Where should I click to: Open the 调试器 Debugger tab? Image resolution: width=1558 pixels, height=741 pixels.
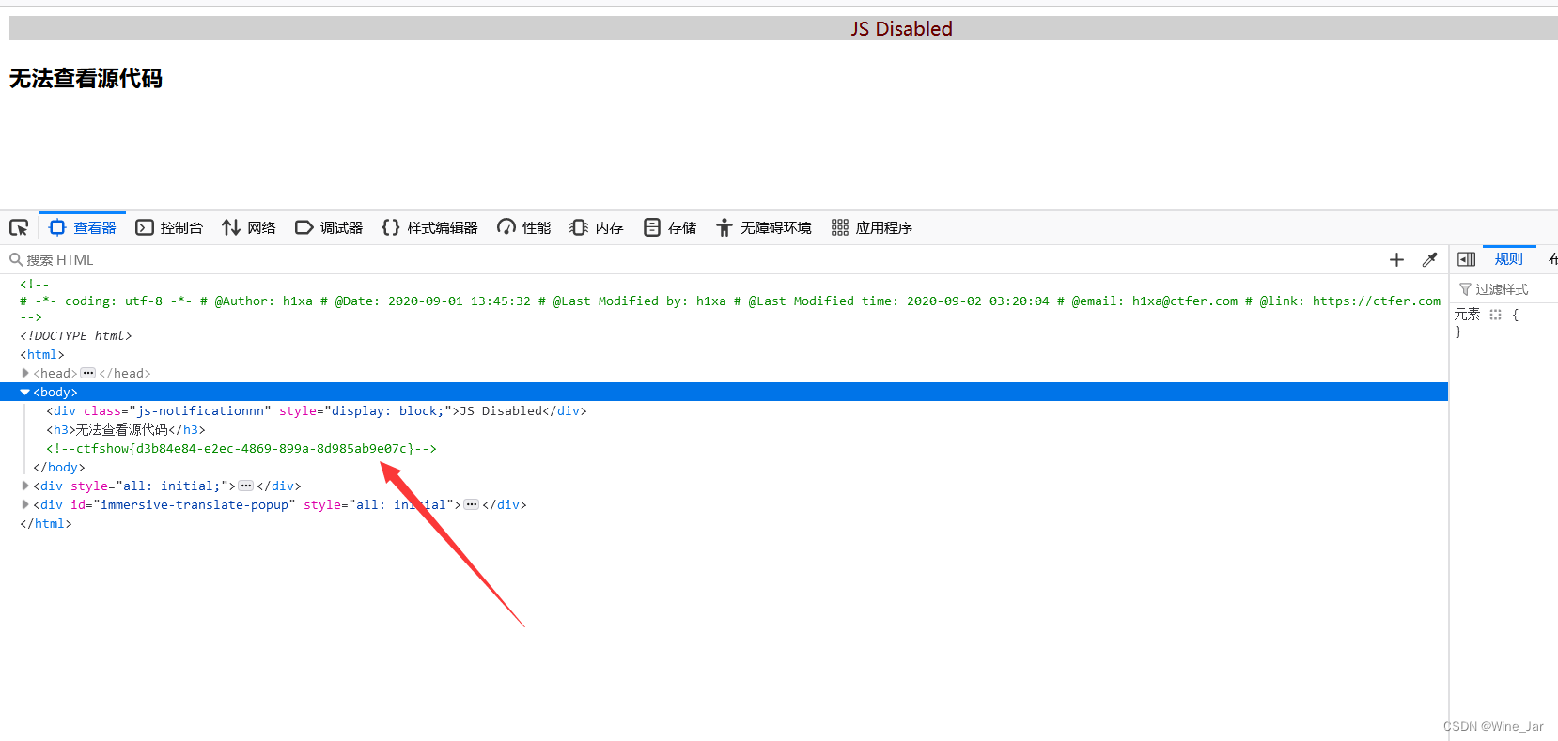329,227
